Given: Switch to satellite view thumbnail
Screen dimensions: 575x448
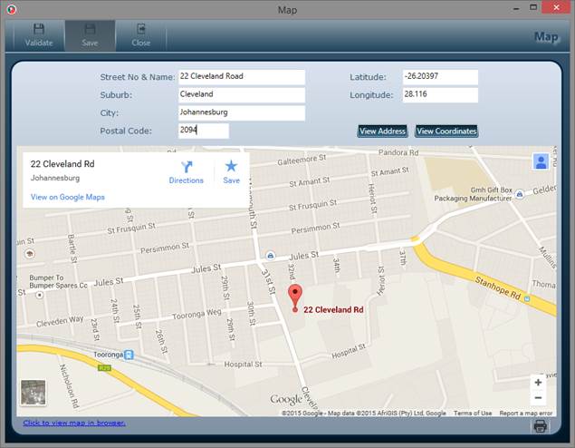Looking at the screenshot, I should click(x=34, y=393).
